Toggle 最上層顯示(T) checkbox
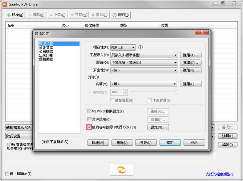 [x=7, y=174]
